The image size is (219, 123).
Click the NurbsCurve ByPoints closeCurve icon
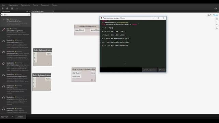(4, 98)
